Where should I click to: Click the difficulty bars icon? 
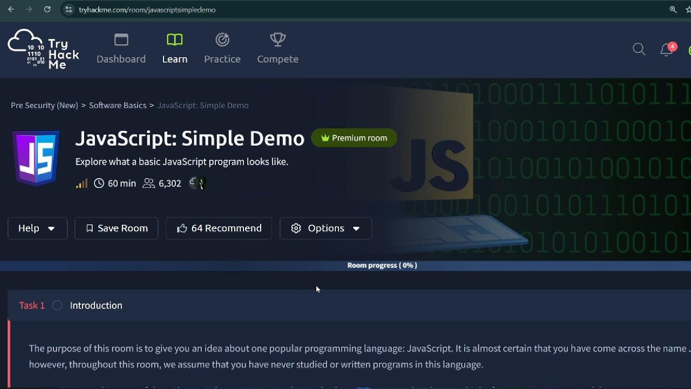pyautogui.click(x=82, y=184)
